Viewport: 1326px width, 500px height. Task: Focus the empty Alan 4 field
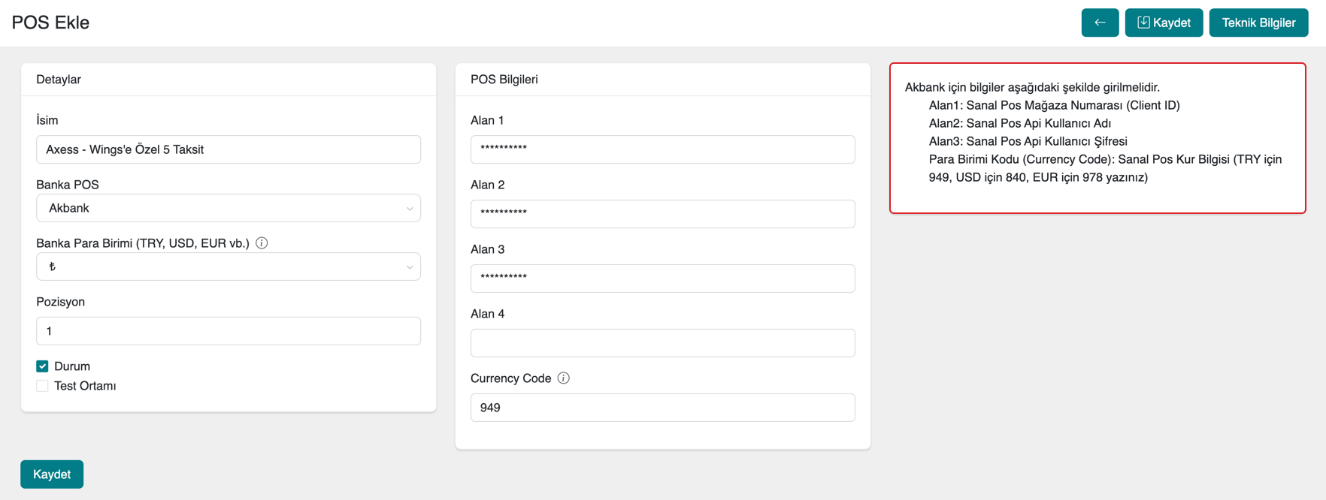pyautogui.click(x=662, y=343)
